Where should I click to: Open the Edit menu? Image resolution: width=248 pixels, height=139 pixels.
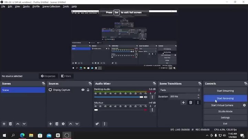[10, 7]
